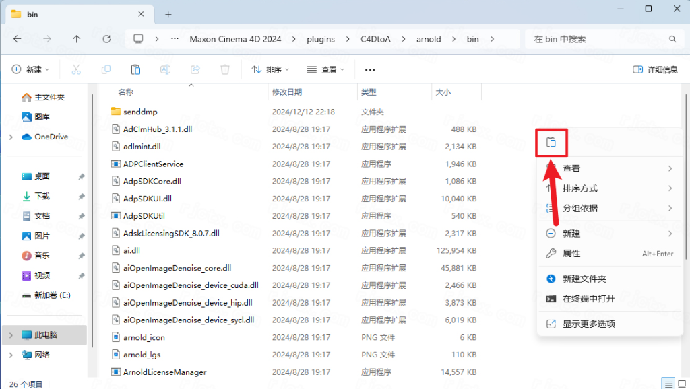Click the cut scissors icon in toolbar
This screenshot has width=690, height=389.
pos(76,69)
